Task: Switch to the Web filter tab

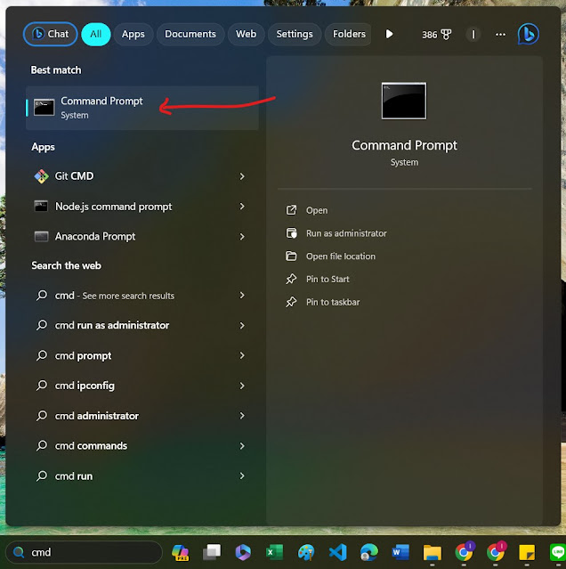Action: pos(246,34)
